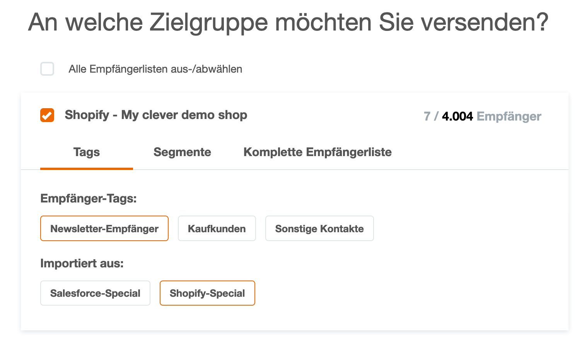The width and height of the screenshot is (577, 340).
Task: Enable the Sonstige Kontakte tag
Action: pos(319,229)
